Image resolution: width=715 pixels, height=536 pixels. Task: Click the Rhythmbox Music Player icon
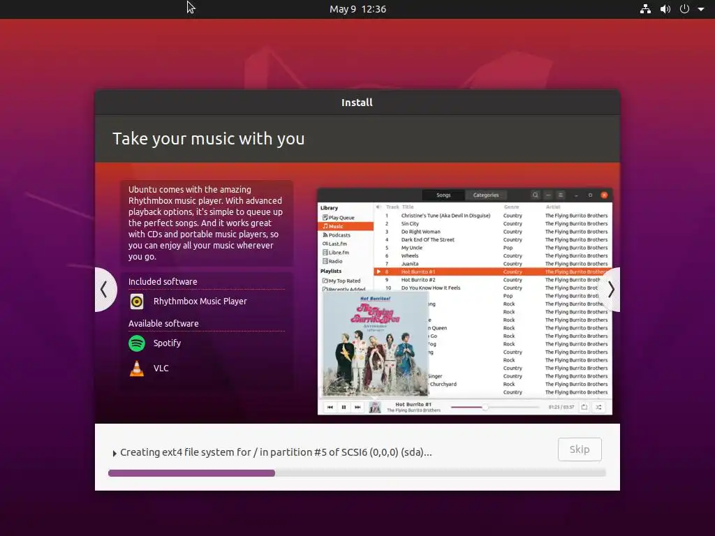[137, 301]
